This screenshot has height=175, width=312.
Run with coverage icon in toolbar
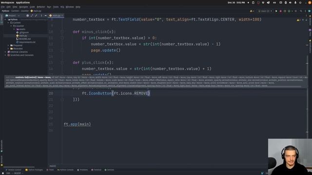tap(285, 11)
